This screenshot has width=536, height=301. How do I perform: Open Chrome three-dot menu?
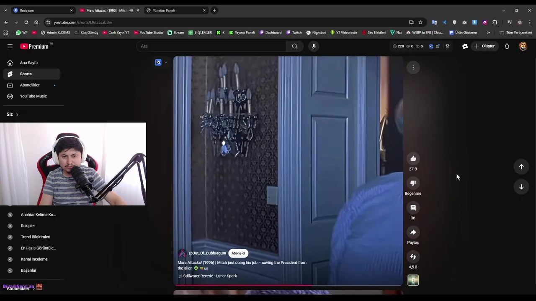[x=530, y=22]
